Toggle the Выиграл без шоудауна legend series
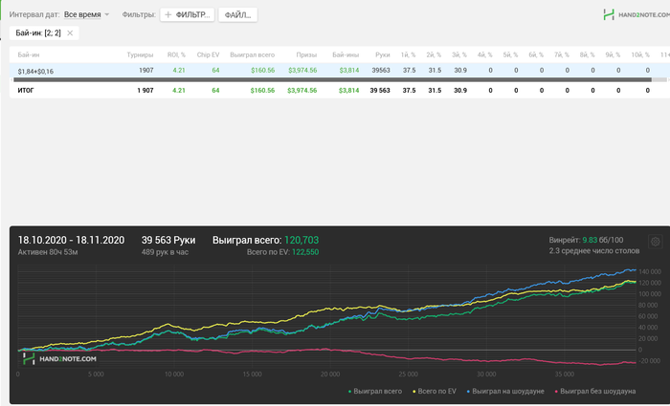This screenshot has height=406, width=670. (x=594, y=391)
